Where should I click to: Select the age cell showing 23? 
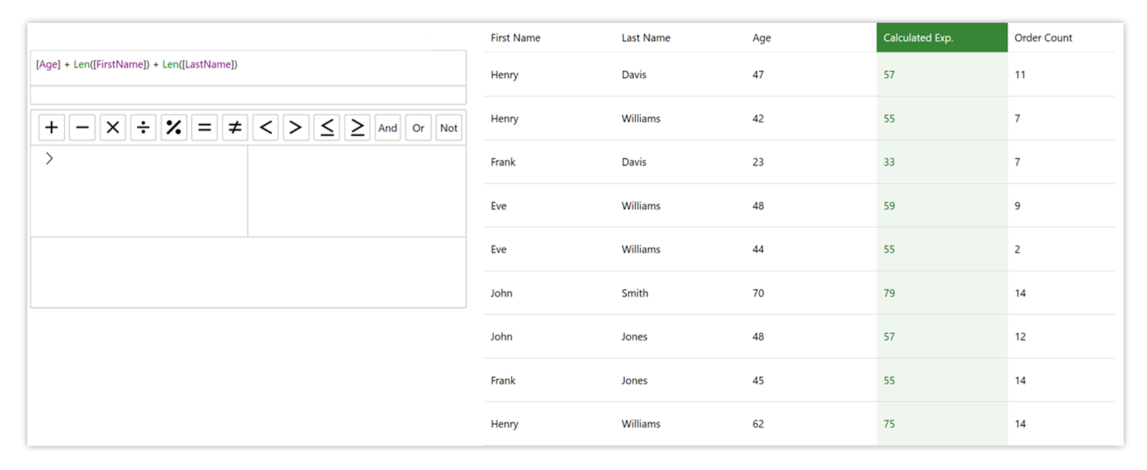pos(758,162)
